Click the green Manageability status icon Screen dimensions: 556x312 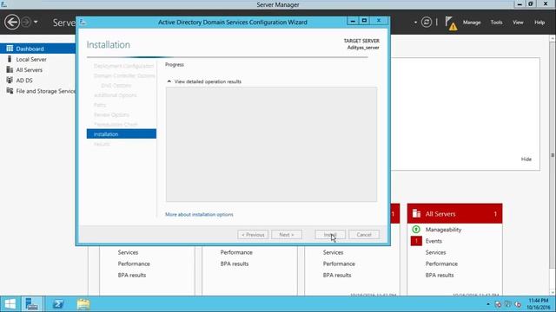pyautogui.click(x=416, y=230)
